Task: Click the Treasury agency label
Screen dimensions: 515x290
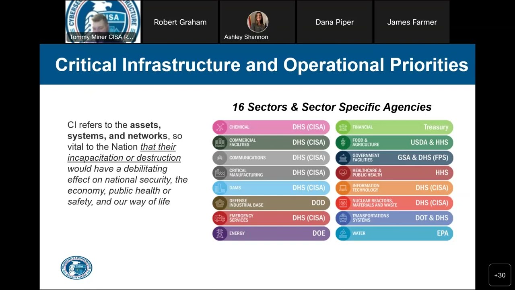Action: click(436, 127)
